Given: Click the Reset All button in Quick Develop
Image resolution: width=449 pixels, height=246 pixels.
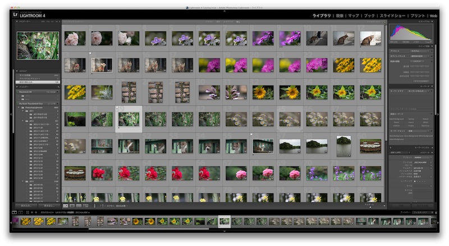Looking at the screenshot, I should click(420, 81).
